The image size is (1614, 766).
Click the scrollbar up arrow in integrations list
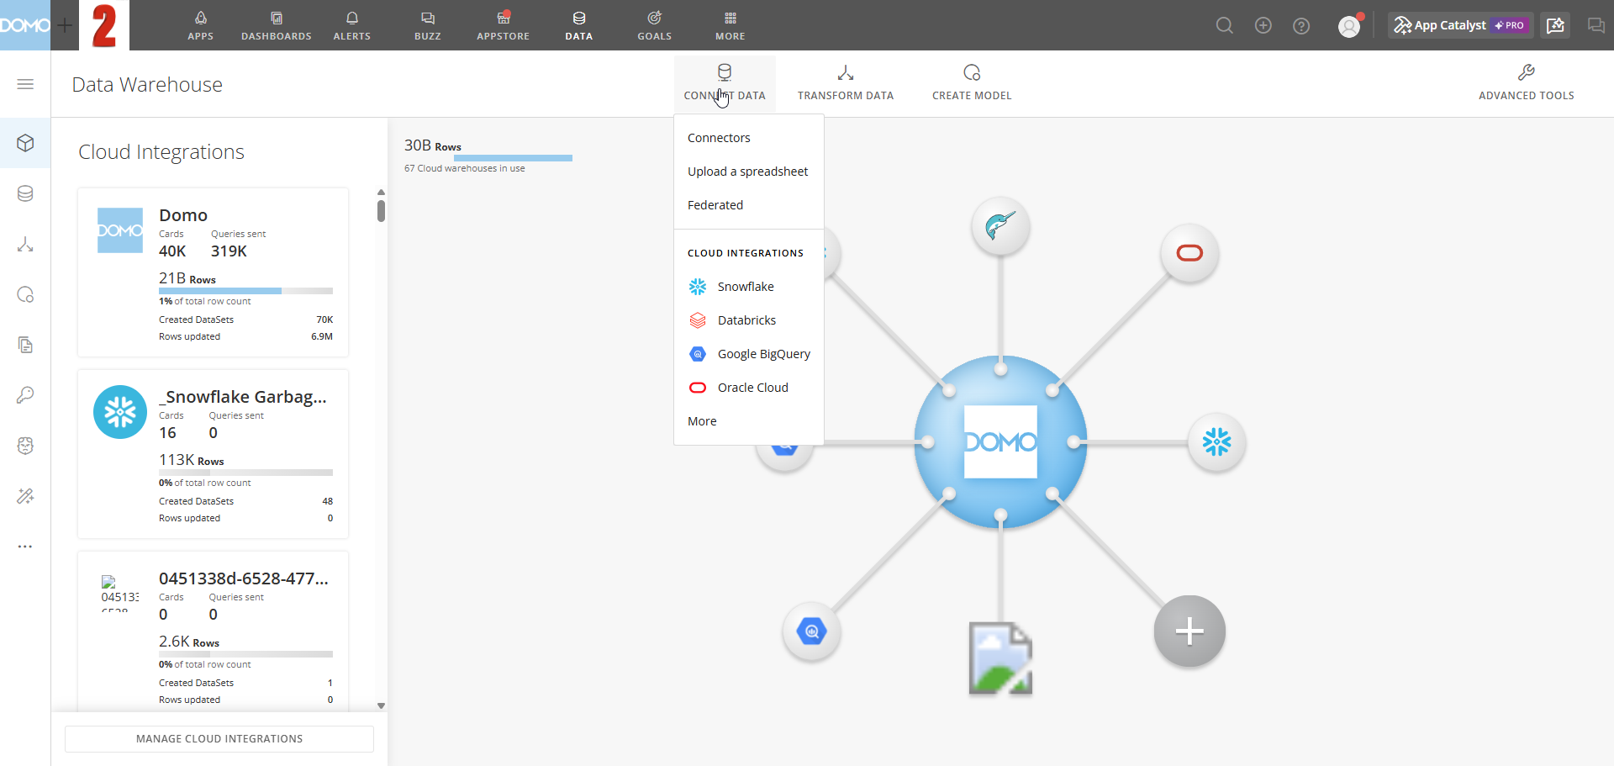[381, 193]
